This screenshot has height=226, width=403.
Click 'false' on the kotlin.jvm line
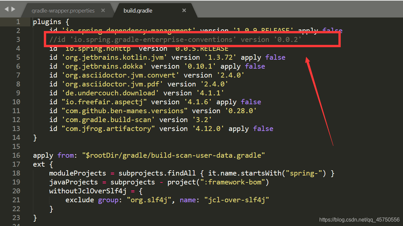point(275,57)
